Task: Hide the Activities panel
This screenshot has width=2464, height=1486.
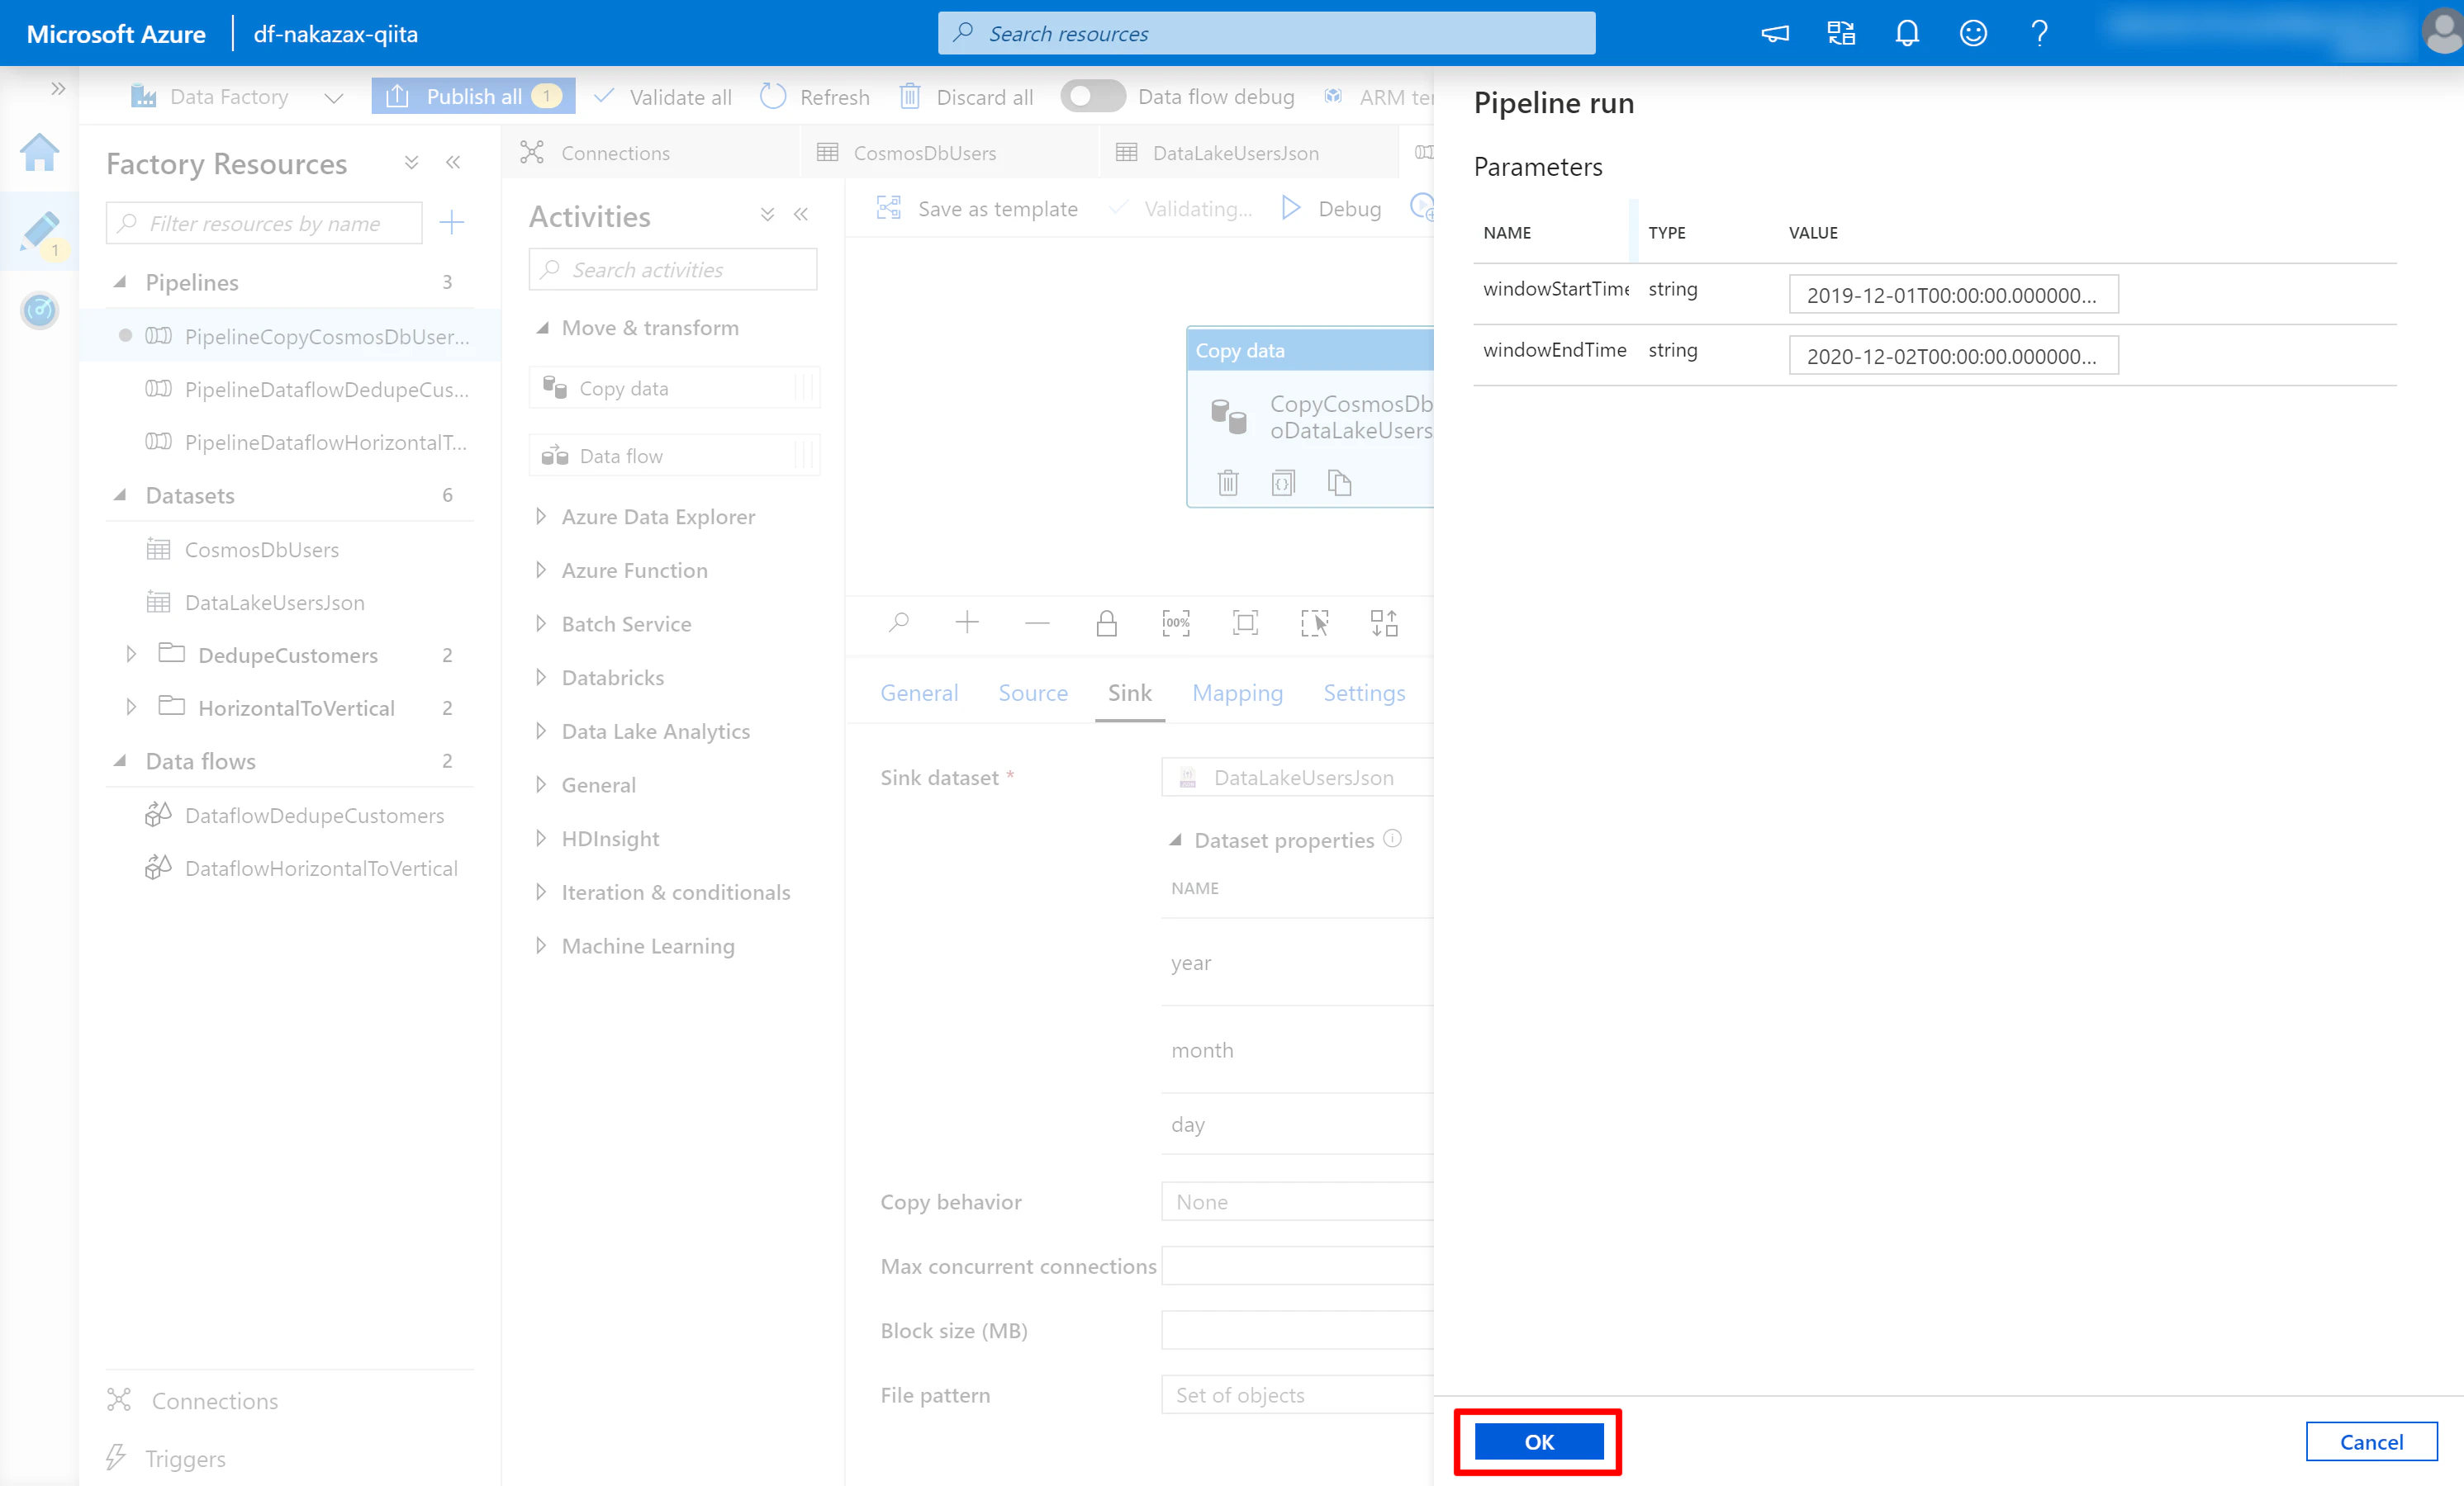Action: pyautogui.click(x=801, y=214)
